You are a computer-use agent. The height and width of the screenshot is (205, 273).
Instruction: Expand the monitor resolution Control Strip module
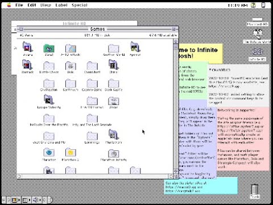[x=26, y=200]
